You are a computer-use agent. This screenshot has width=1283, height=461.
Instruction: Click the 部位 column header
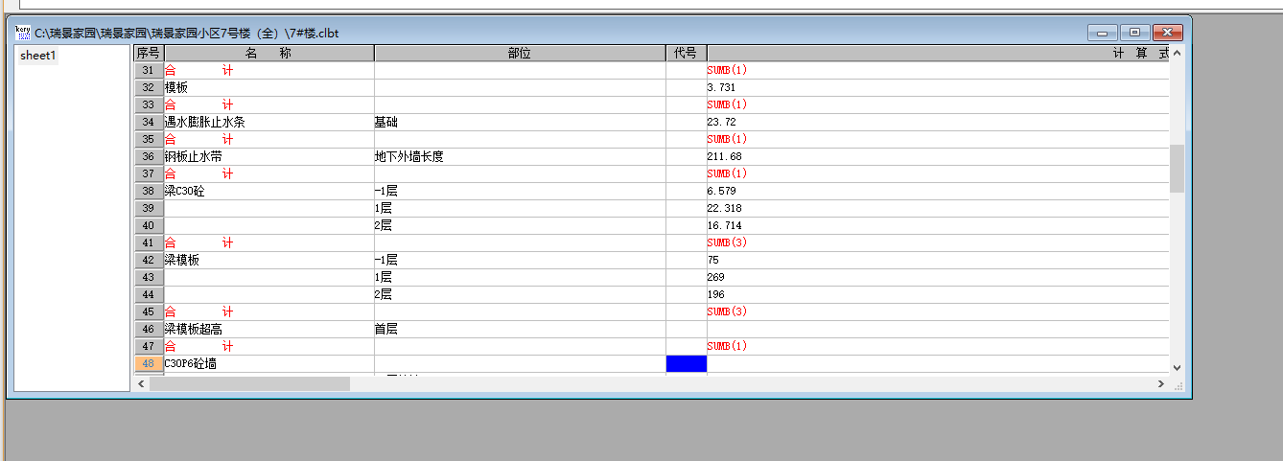click(x=520, y=54)
